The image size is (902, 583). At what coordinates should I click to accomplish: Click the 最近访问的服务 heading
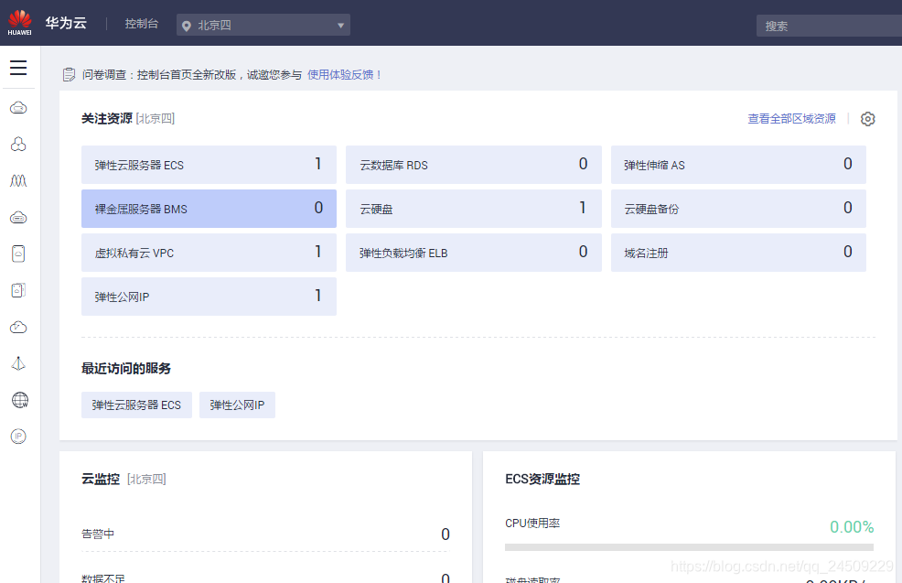126,368
